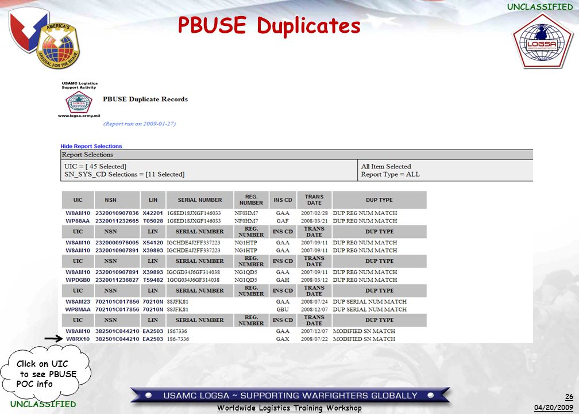Click the LOGSA pentagon logo in report header
The width and height of the screenshot is (579, 414).
79,102
